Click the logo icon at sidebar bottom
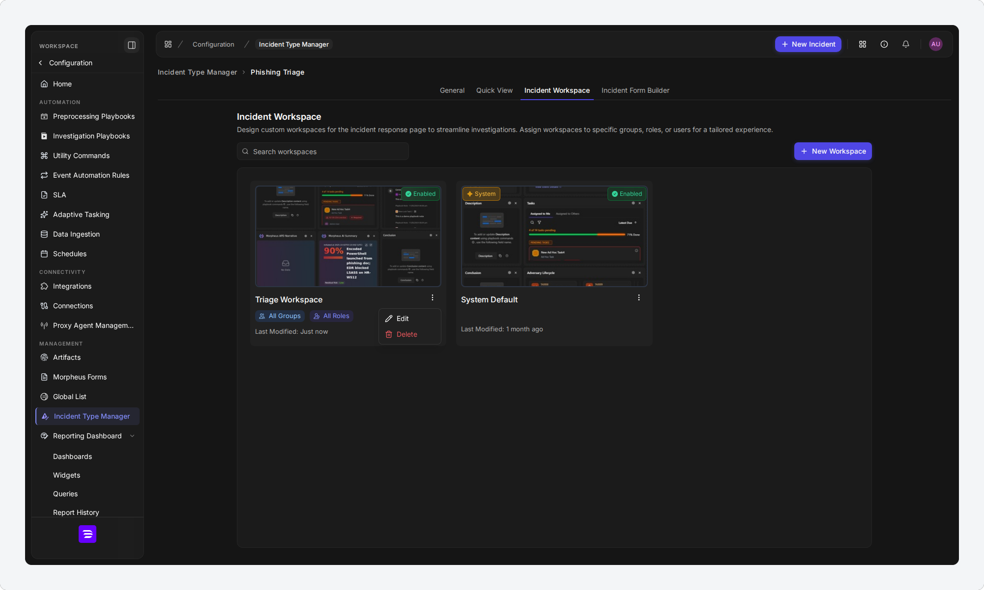This screenshot has height=590, width=984. [87, 534]
